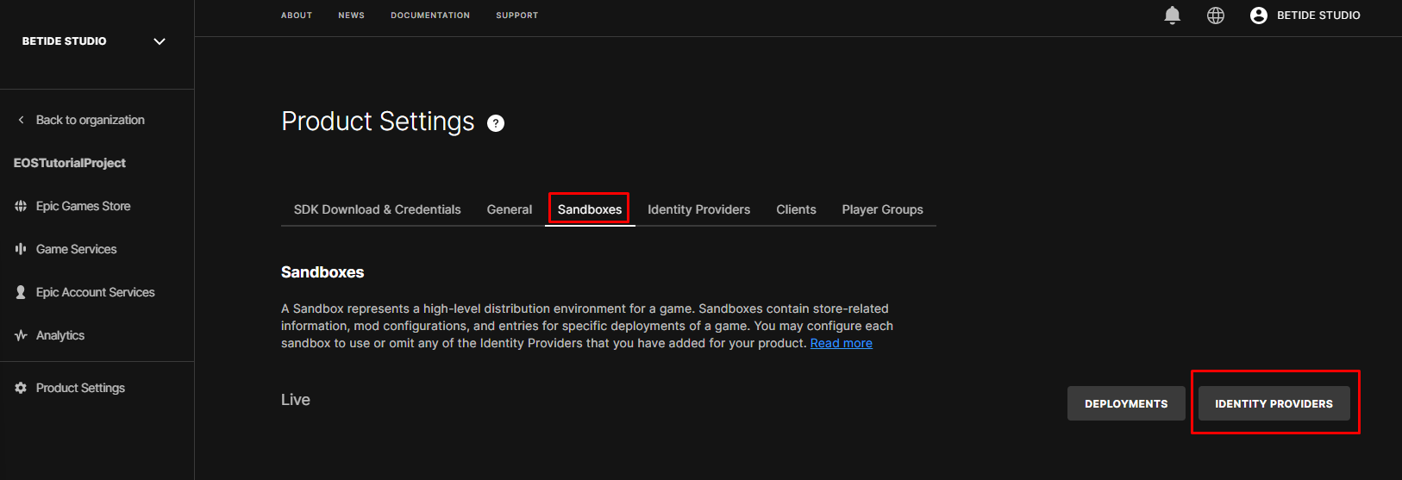Click the notifications bell icon

point(1172,16)
